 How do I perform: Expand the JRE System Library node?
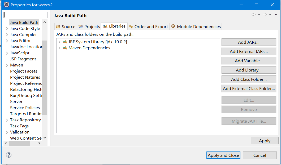[x=60, y=42]
